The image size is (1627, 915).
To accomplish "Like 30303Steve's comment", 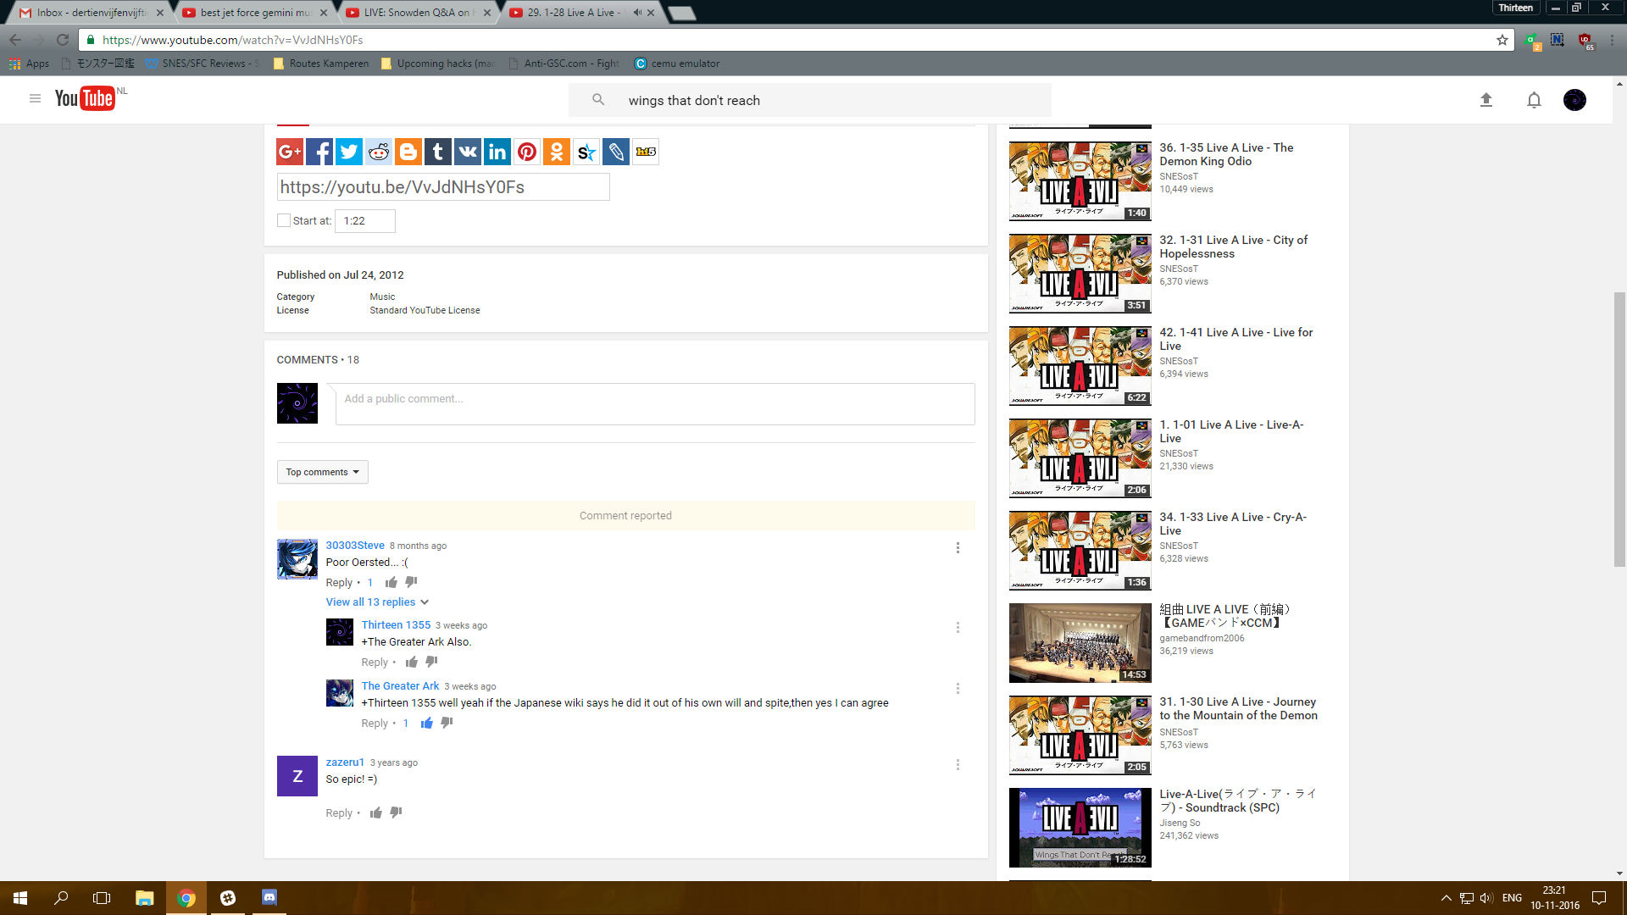I will coord(391,582).
